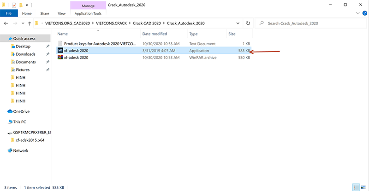Select the xf-adesk 2020 WinRAR archive
This screenshot has width=369, height=191.
154,58
